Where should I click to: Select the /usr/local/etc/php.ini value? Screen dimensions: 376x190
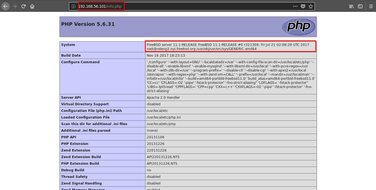point(164,117)
